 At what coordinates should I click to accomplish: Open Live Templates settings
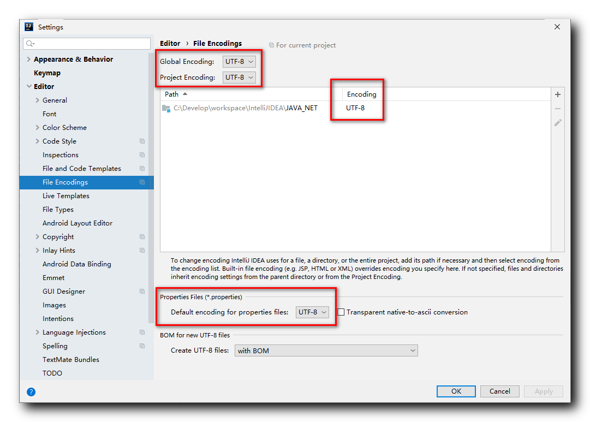pyautogui.click(x=66, y=196)
